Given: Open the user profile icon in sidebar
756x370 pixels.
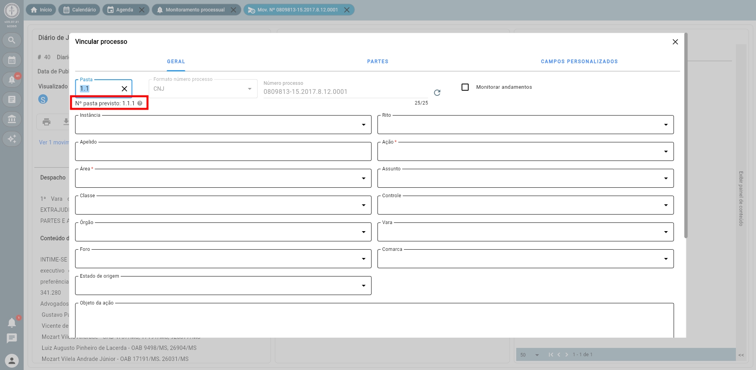Looking at the screenshot, I should pos(12,361).
